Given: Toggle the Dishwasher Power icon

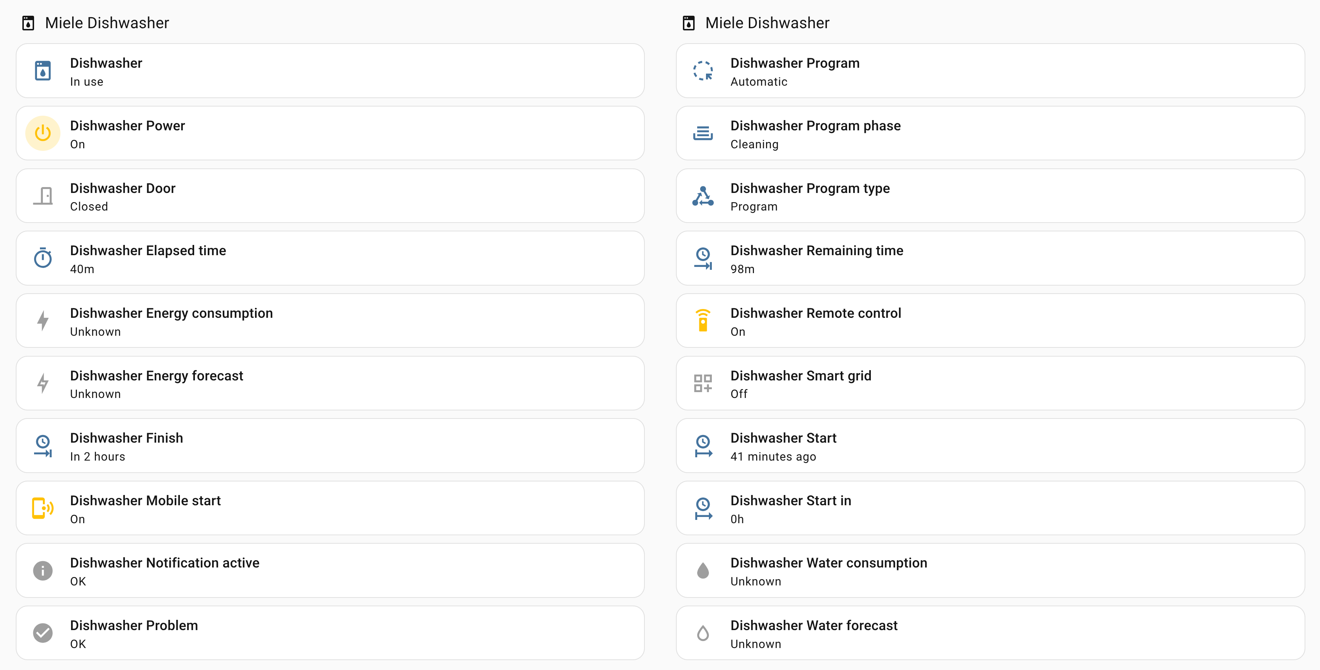Looking at the screenshot, I should click(42, 133).
